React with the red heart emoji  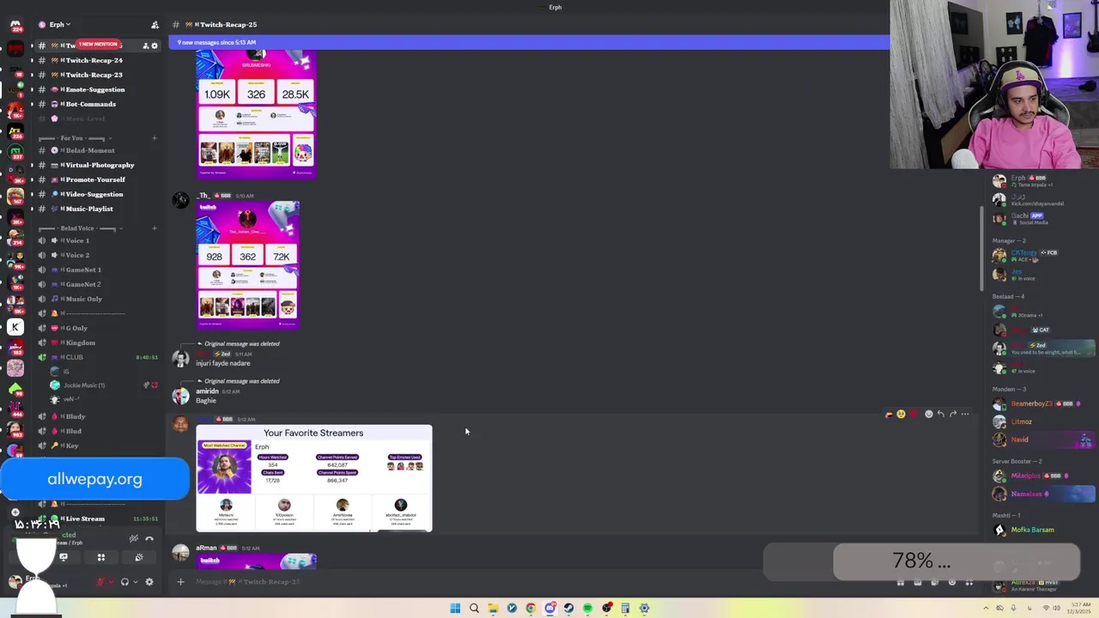[914, 414]
